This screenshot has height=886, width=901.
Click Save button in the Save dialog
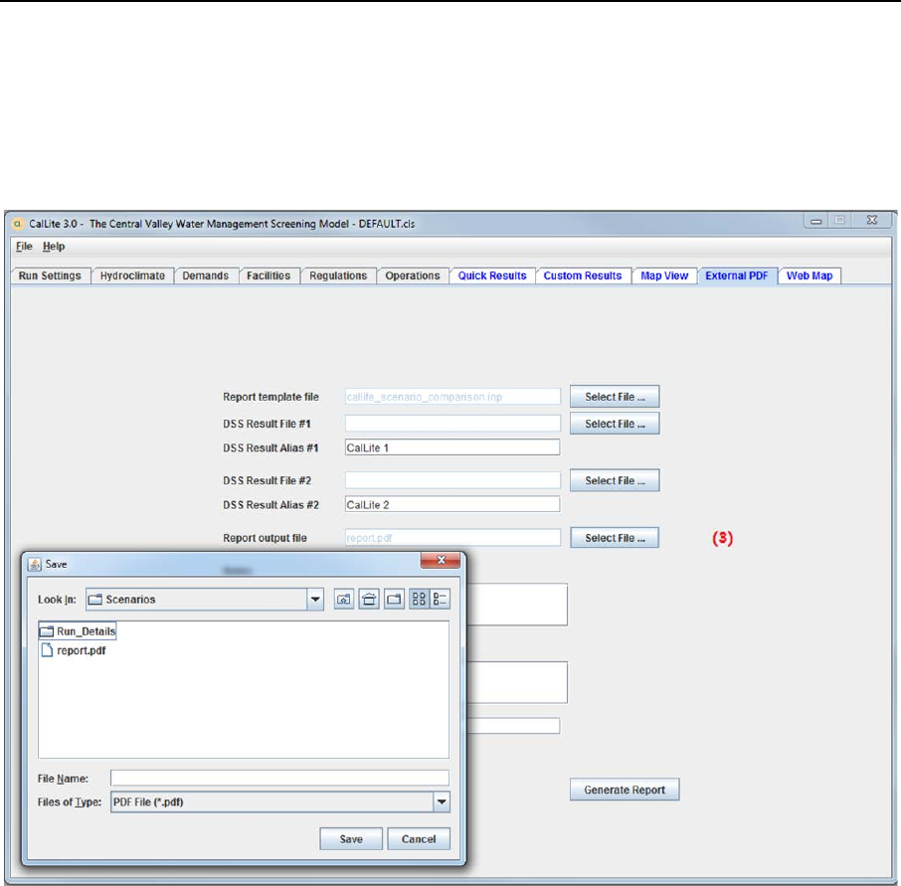(351, 839)
